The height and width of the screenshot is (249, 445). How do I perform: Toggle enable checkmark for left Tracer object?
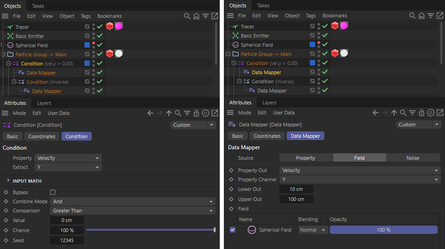[x=100, y=27]
